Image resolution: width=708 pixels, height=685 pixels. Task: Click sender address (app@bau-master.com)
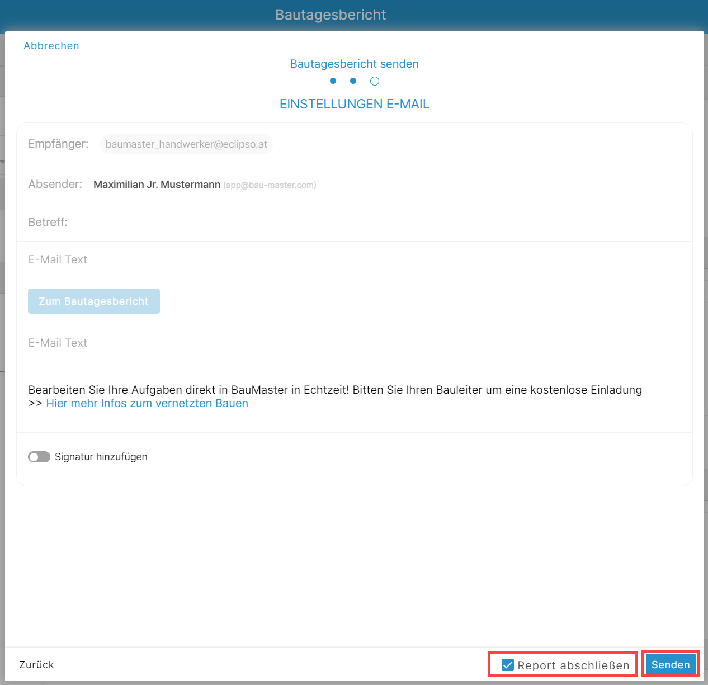tap(270, 185)
